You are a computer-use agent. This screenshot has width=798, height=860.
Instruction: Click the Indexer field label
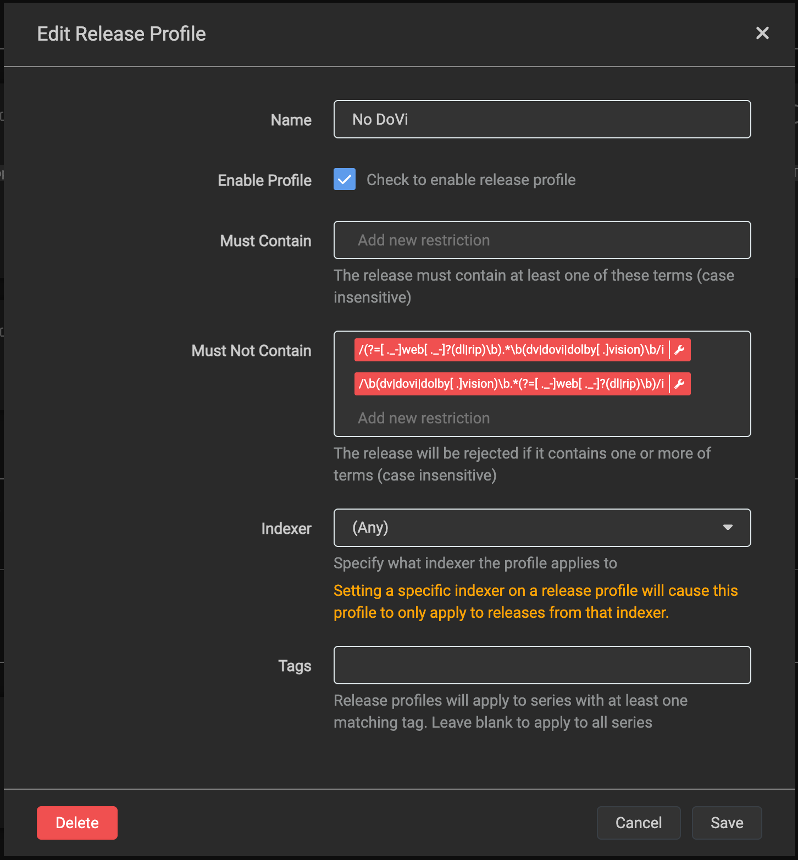[286, 529]
